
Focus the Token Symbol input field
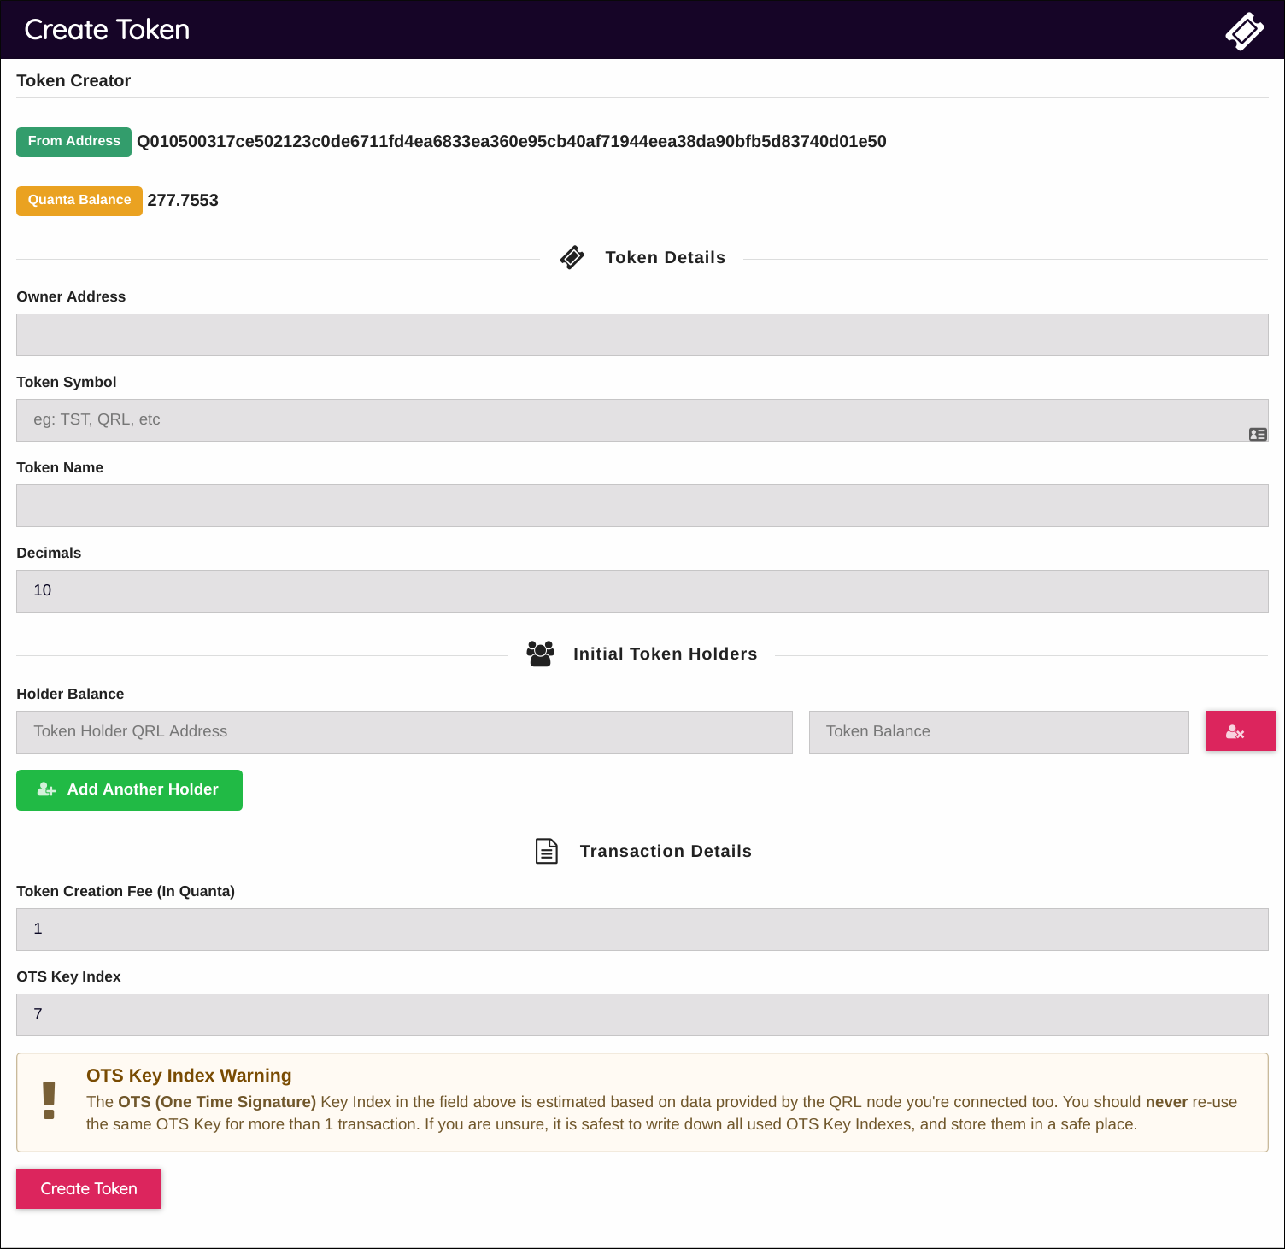click(642, 420)
